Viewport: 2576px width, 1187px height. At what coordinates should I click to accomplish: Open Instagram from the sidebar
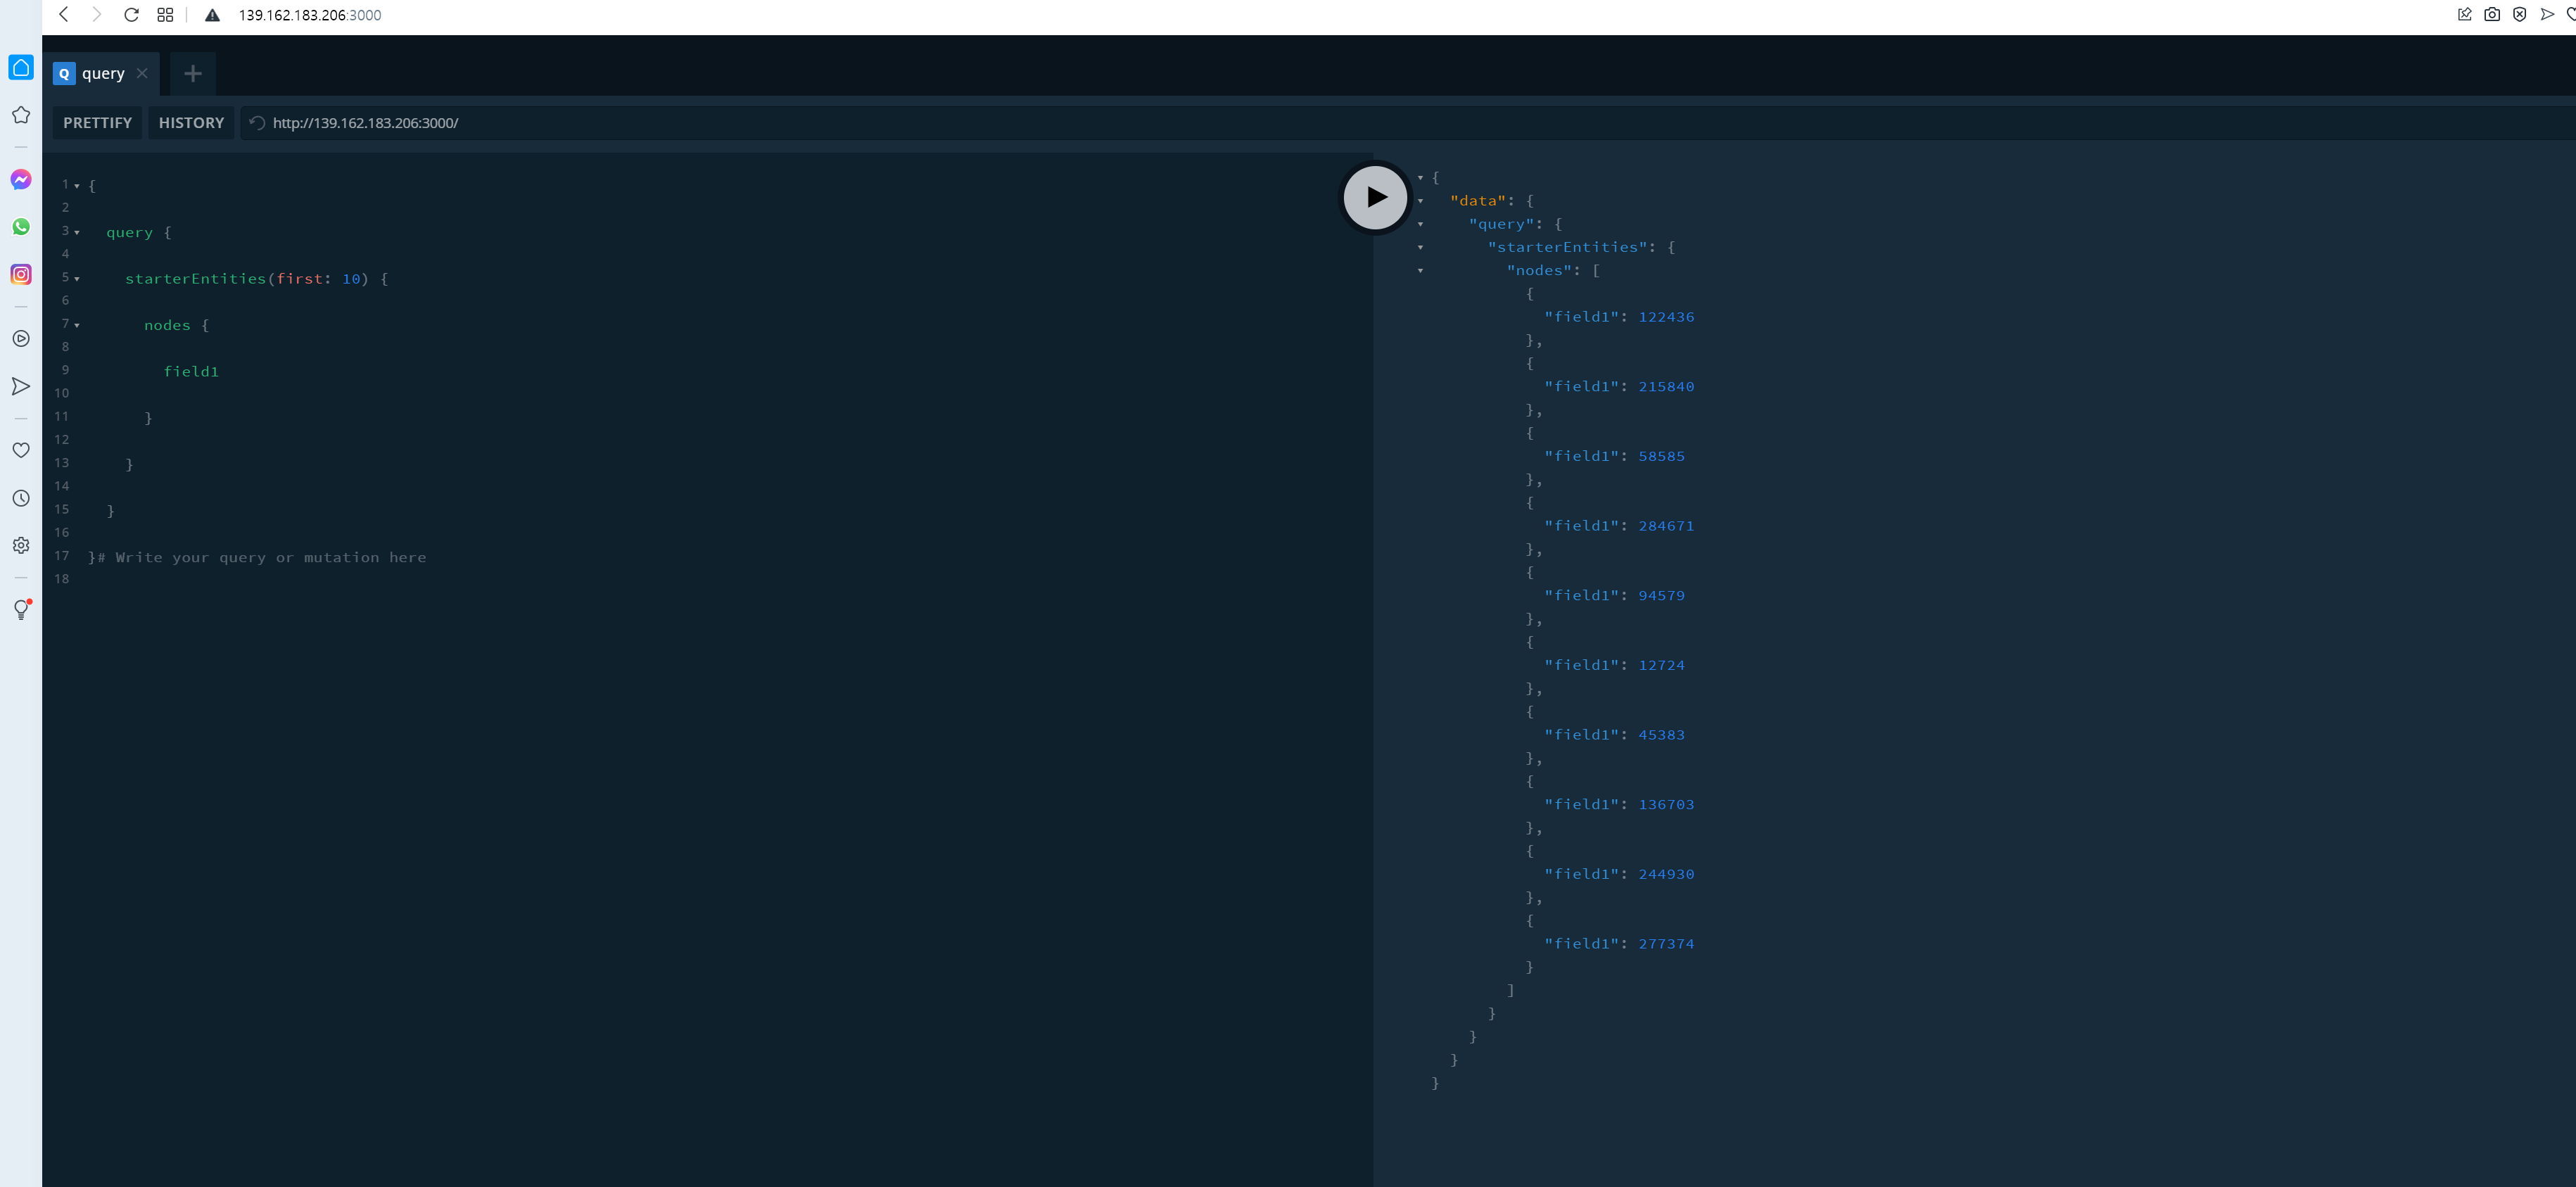coord(22,274)
